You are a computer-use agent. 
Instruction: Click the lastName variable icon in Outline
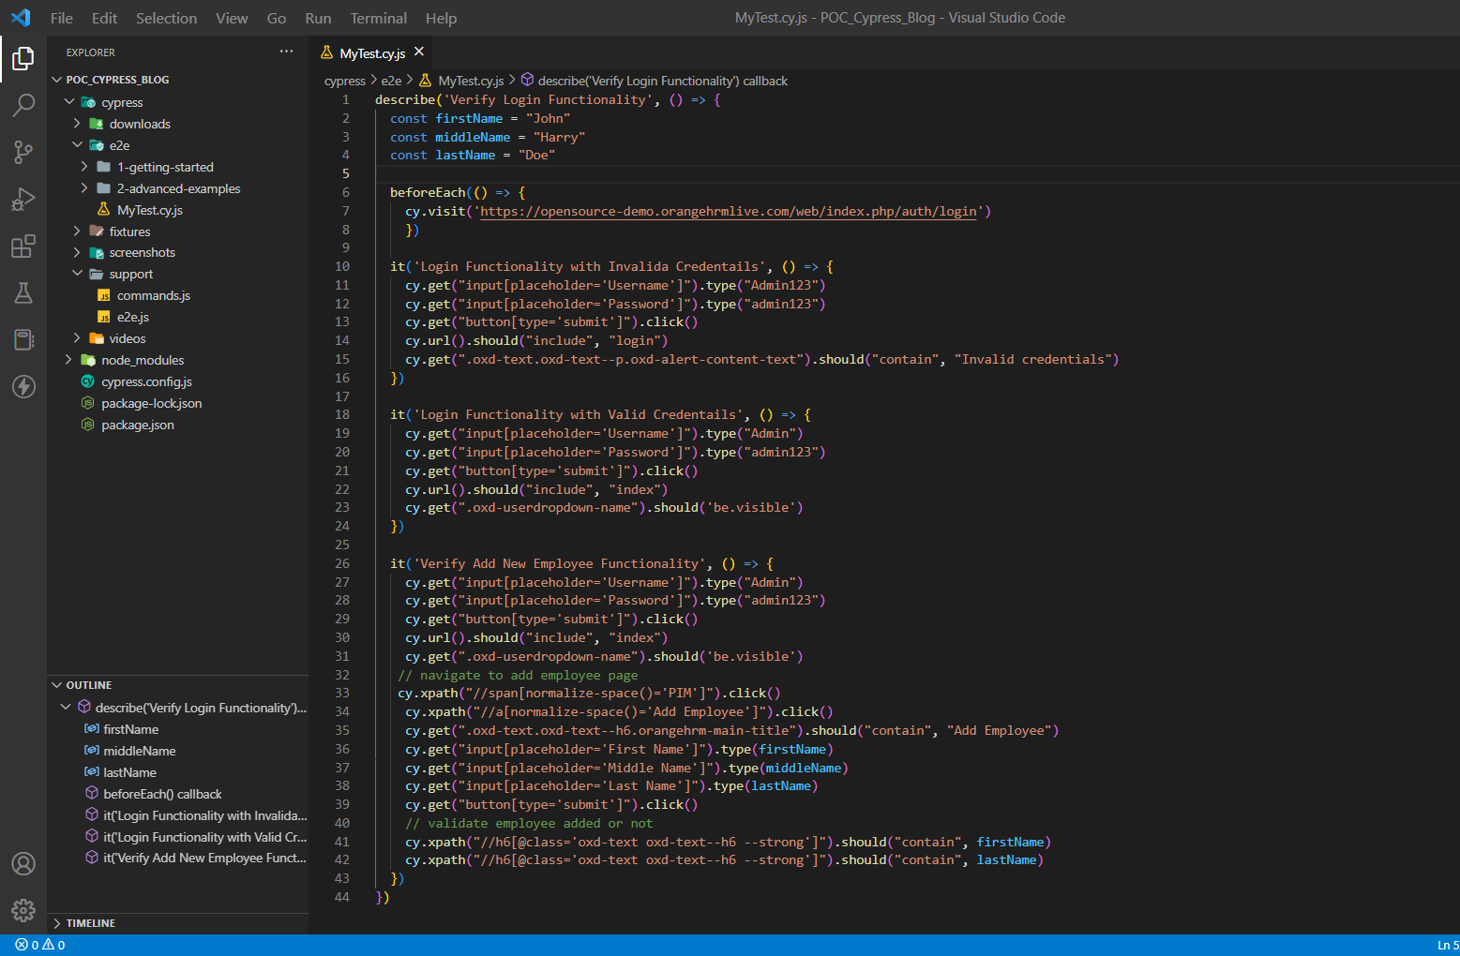[92, 772]
